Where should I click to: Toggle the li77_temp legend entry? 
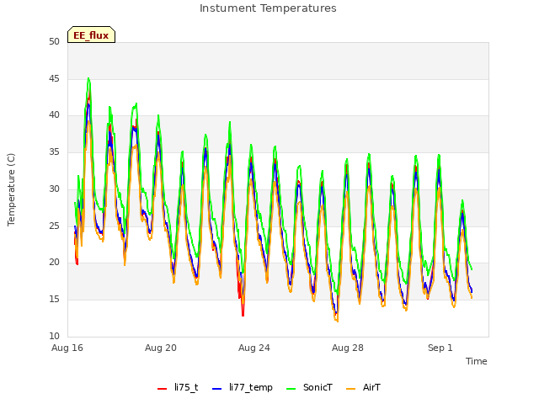pos(243,387)
